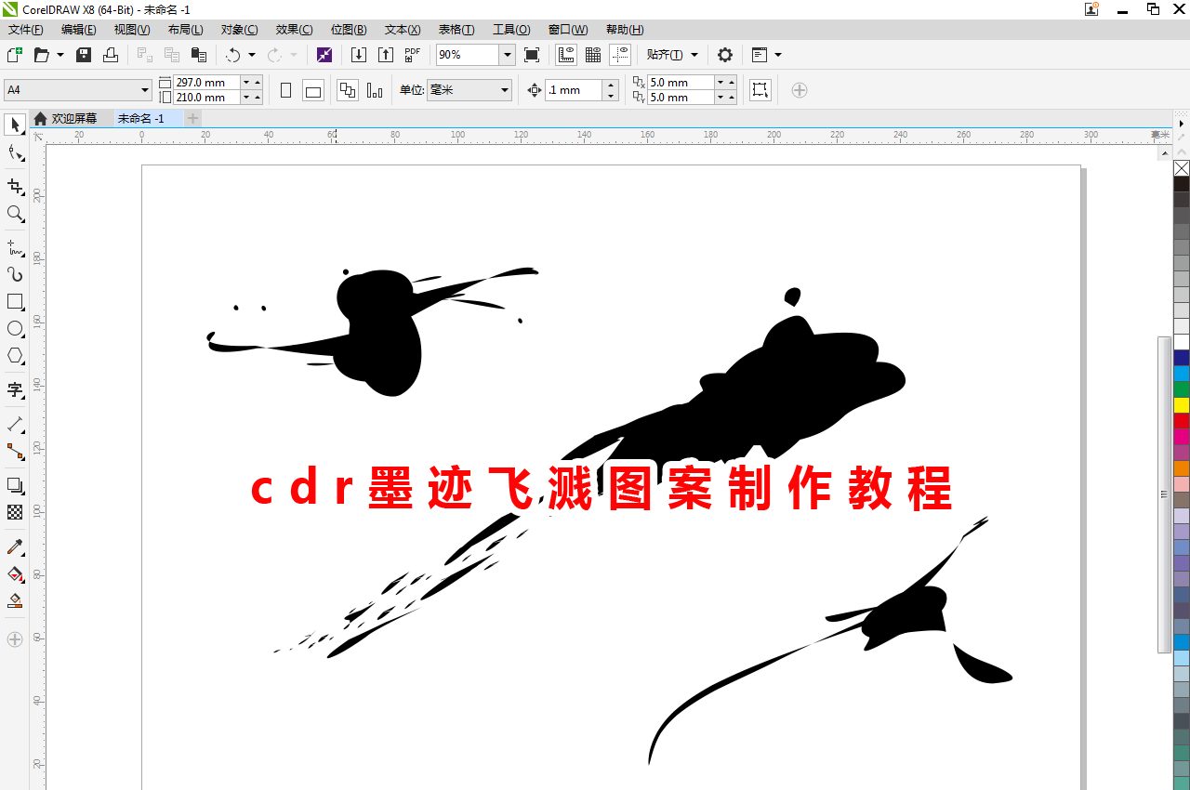Select the Pick tool
The image size is (1190, 790).
pyautogui.click(x=15, y=125)
